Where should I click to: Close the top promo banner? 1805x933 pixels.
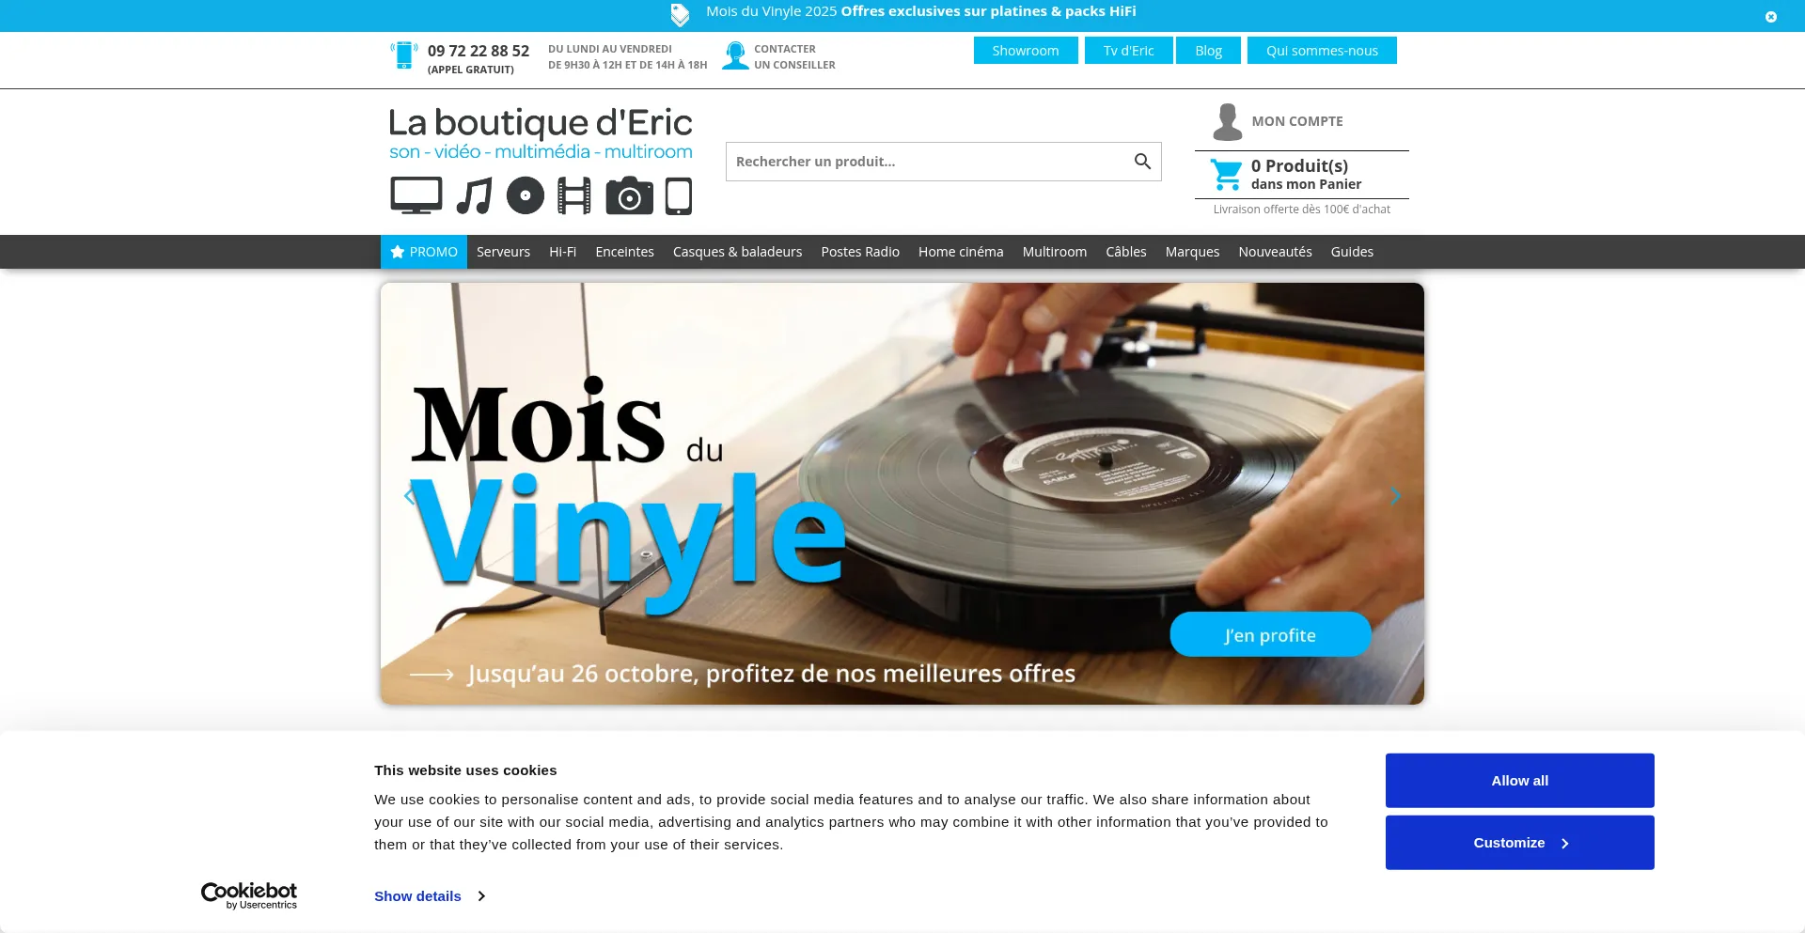[x=1771, y=17]
